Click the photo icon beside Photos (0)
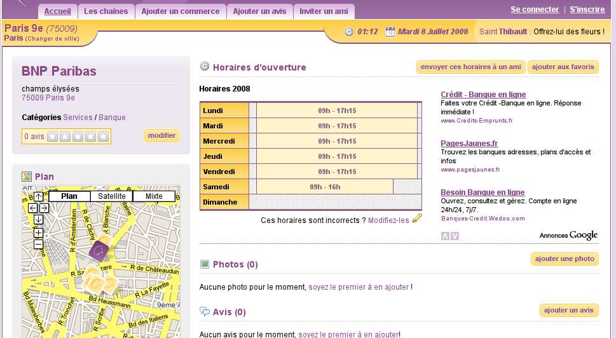Screen dimensions: 616x338 pyautogui.click(x=205, y=264)
